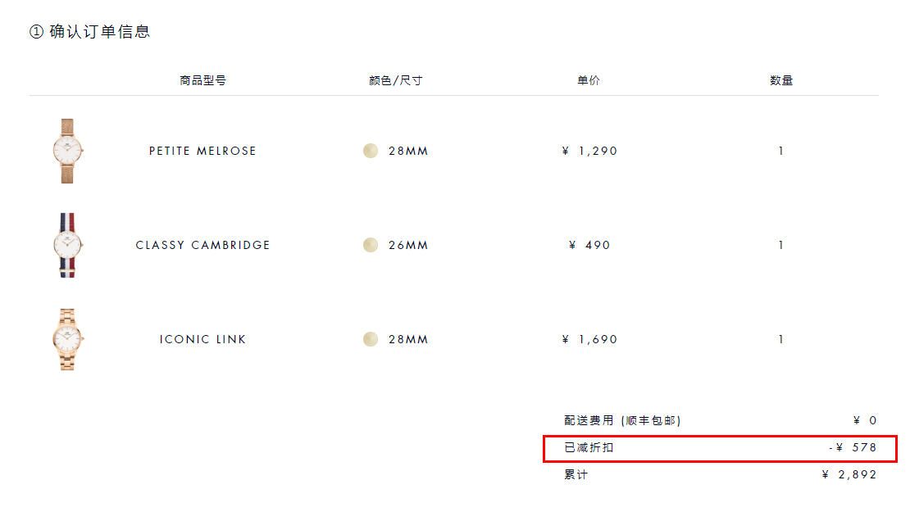910x530 pixels.
Task: Click the 已减折扣 discount row label
Action: [589, 448]
